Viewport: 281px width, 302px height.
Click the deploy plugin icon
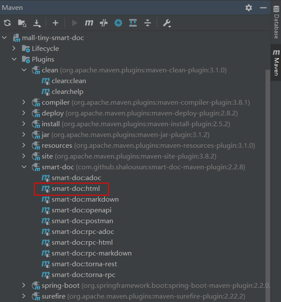36,113
